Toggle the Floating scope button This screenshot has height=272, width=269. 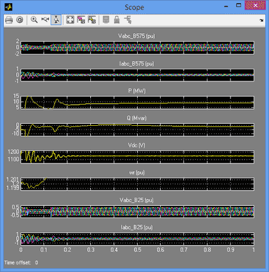[x=106, y=20]
